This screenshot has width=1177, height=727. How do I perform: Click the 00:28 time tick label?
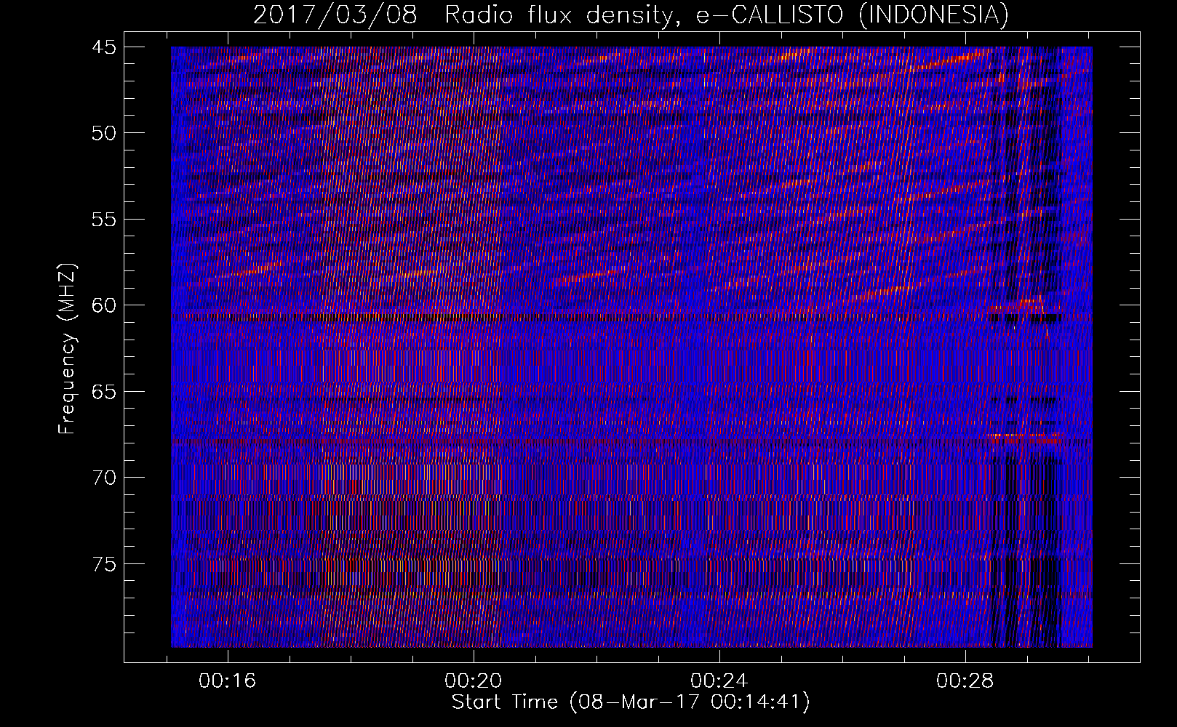(x=965, y=681)
